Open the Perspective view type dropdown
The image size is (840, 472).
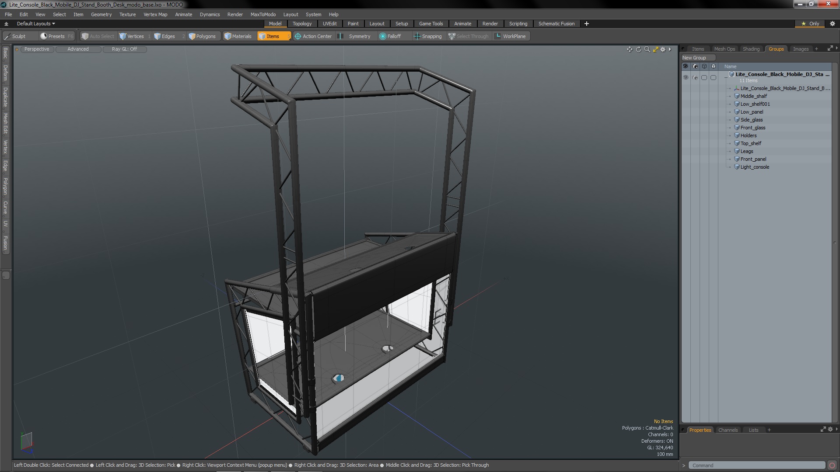pos(37,49)
